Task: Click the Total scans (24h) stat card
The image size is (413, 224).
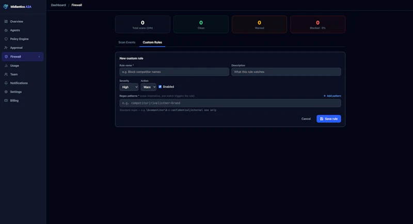Action: point(142,24)
